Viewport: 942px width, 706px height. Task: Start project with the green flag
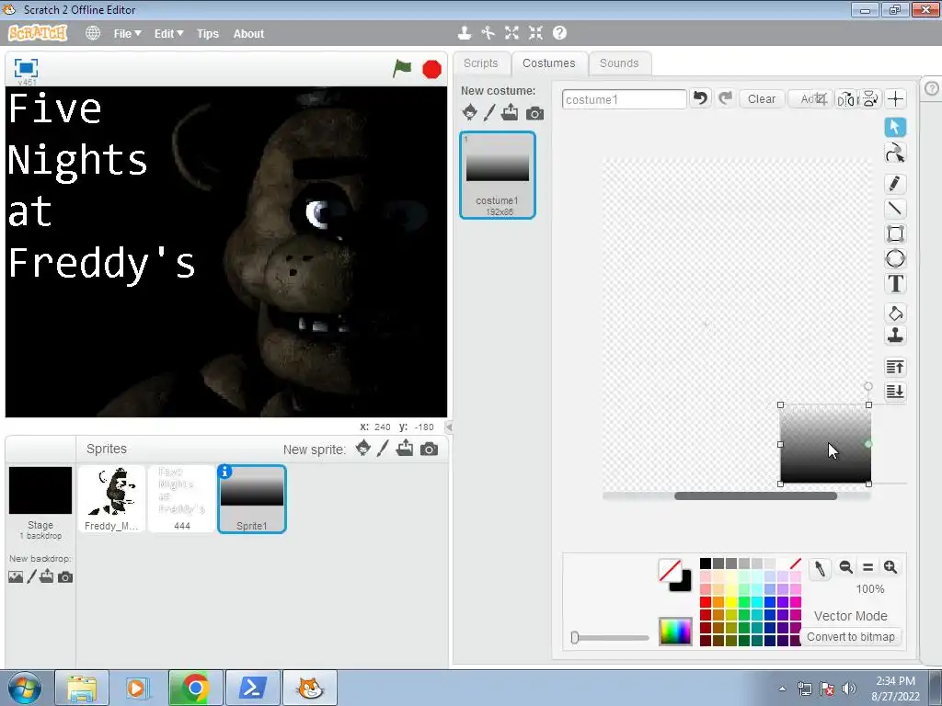pyautogui.click(x=402, y=68)
